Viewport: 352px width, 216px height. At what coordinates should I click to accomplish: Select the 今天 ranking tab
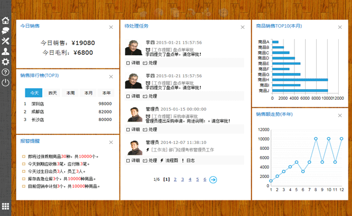click(33, 93)
